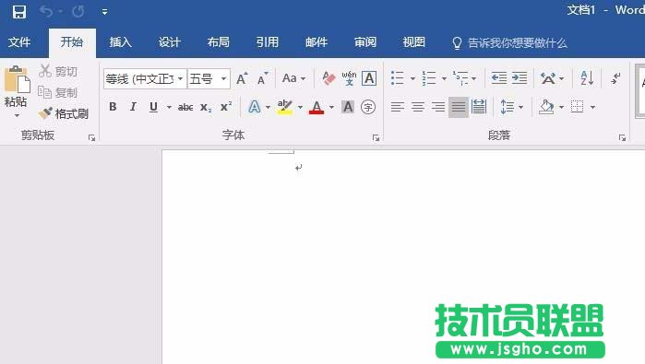
Task: Switch to the 审阅 ribbon tab
Action: (365, 42)
